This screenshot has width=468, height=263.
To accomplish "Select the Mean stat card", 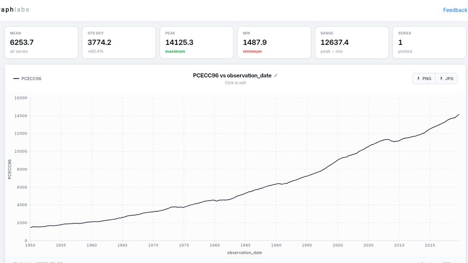I will 41,42.
